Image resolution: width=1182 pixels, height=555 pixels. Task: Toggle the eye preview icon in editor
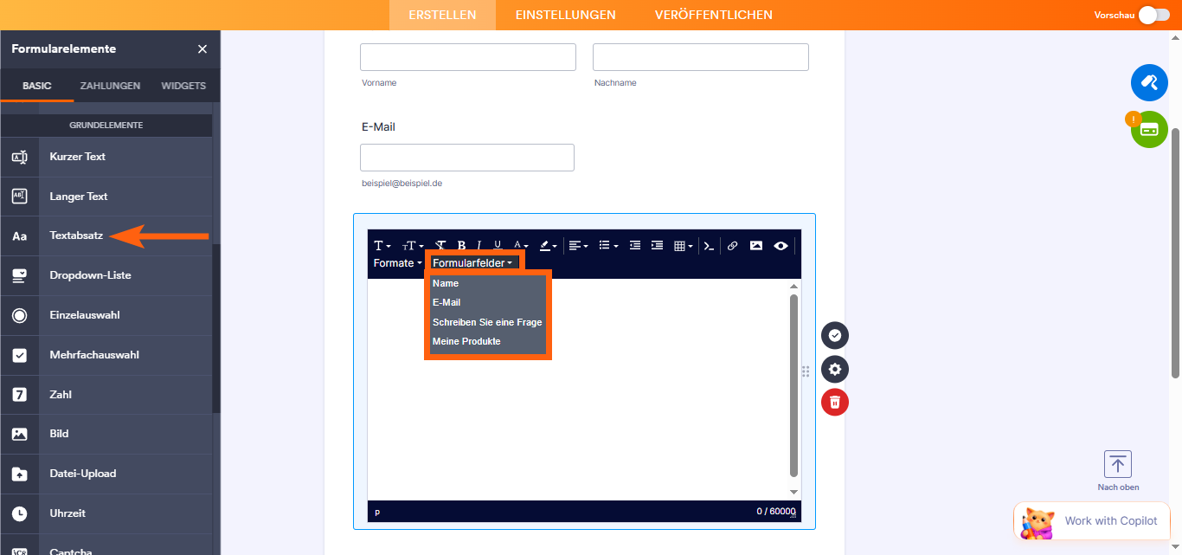(781, 246)
